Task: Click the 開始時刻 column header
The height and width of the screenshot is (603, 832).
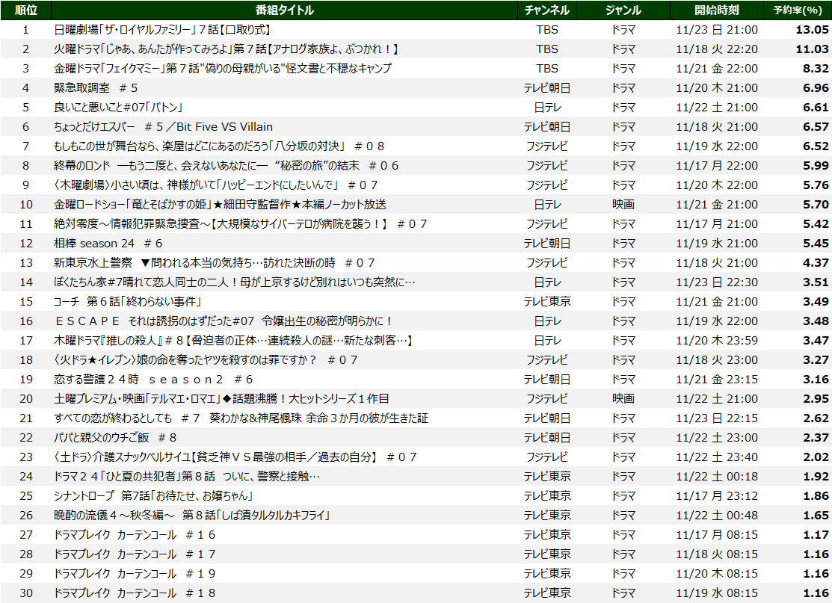Action: click(x=716, y=10)
